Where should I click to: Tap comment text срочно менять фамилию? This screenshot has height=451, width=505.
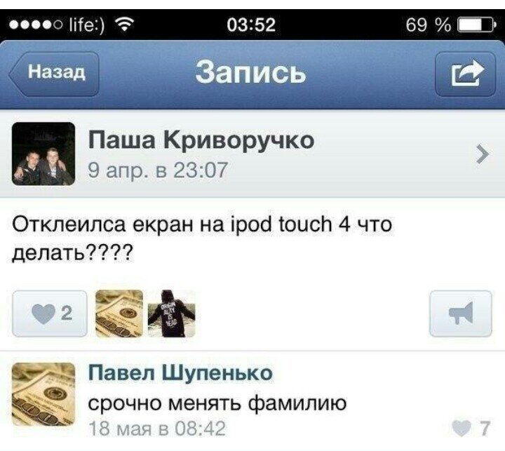pos(217,403)
